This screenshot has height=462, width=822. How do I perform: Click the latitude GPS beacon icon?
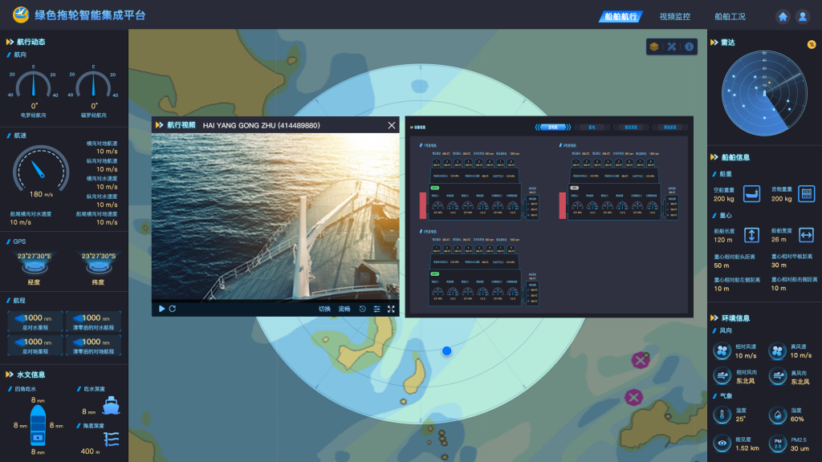pos(98,268)
